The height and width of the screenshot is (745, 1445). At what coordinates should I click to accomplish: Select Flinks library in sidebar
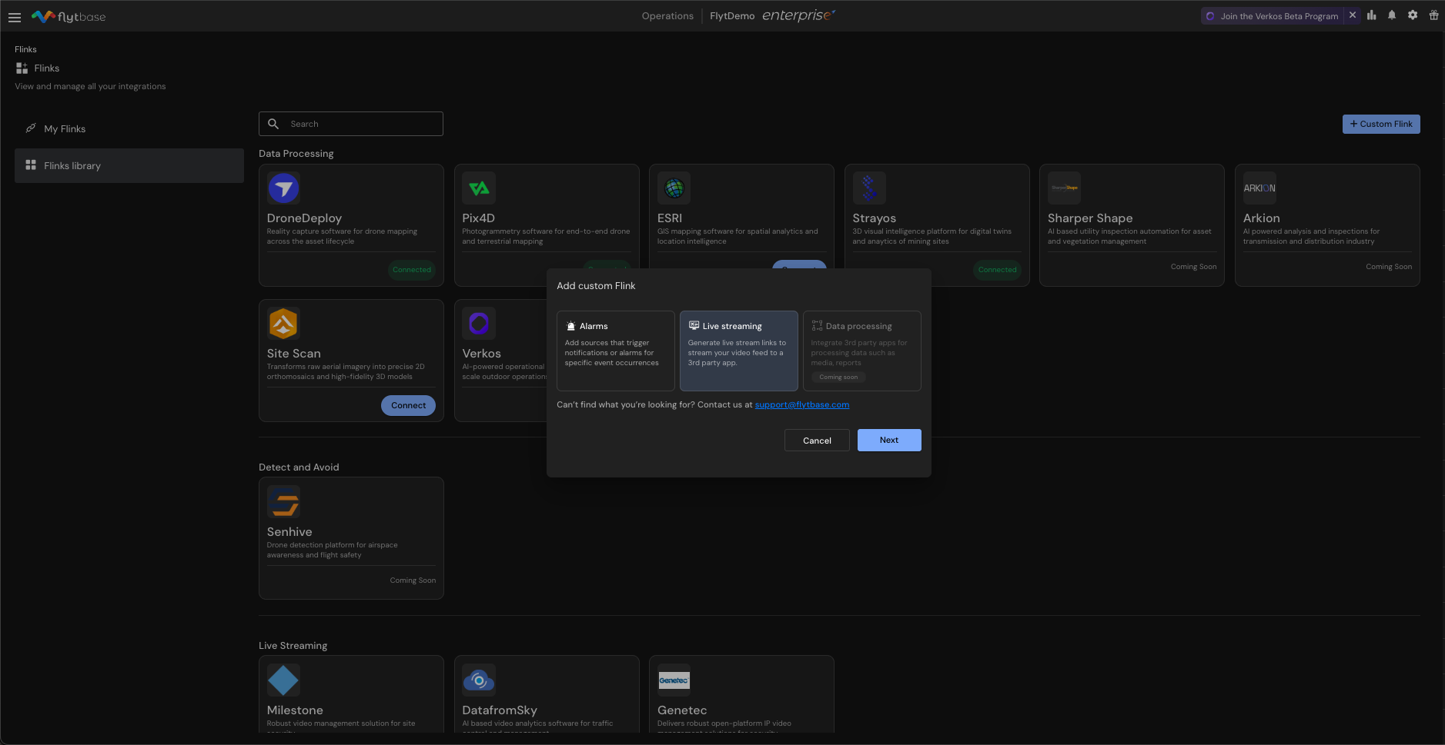pyautogui.click(x=129, y=165)
